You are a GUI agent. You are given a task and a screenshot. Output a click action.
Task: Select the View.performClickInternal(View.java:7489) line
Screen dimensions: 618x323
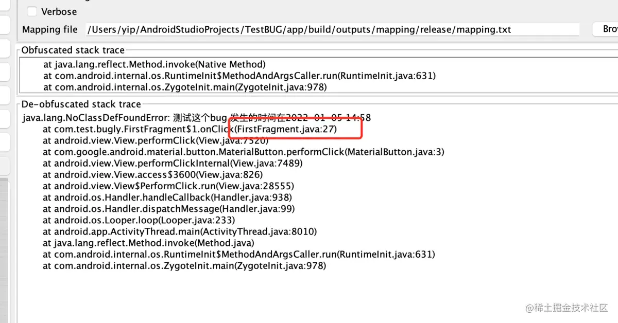(173, 163)
